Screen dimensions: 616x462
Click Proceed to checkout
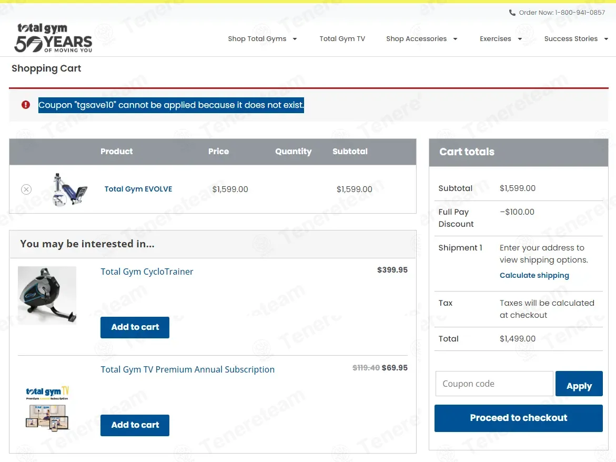click(x=519, y=418)
